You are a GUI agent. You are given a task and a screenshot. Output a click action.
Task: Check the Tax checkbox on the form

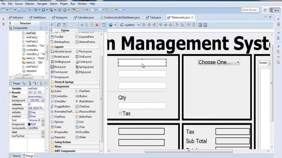pos(120,113)
